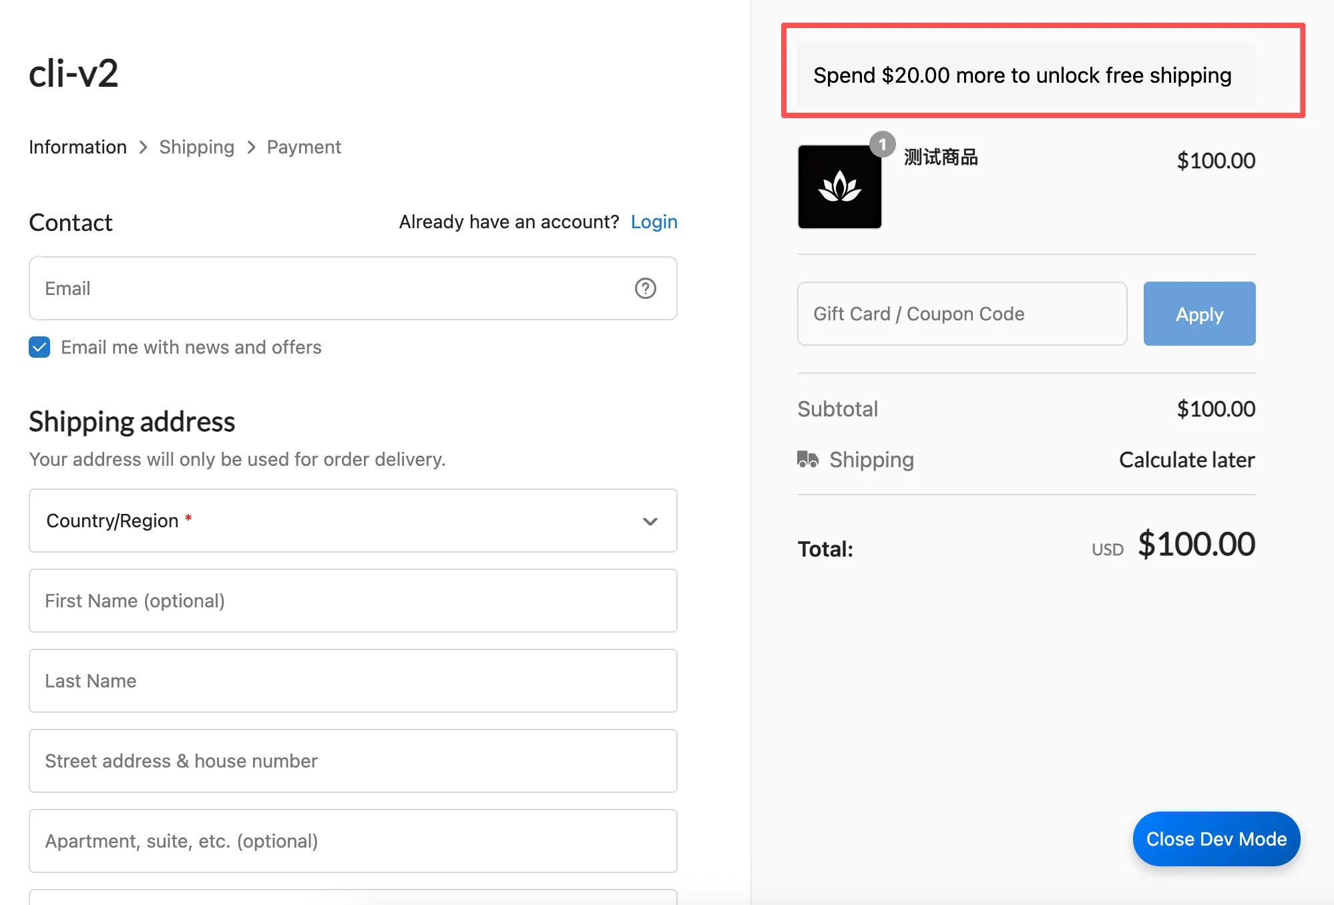
Task: Uncheck Email me with news and offers
Action: point(39,347)
